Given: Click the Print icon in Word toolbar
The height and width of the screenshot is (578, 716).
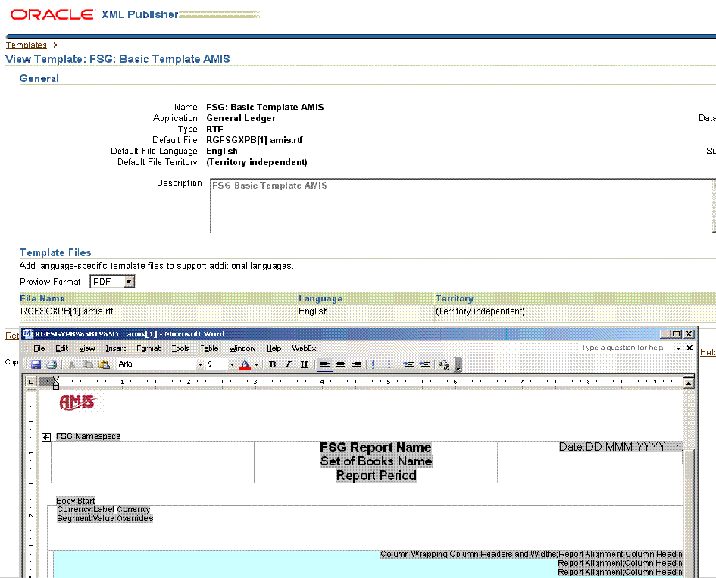Looking at the screenshot, I should (51, 364).
